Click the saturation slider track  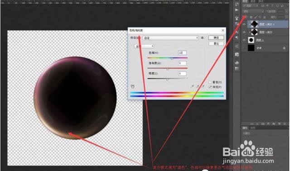pos(167,68)
